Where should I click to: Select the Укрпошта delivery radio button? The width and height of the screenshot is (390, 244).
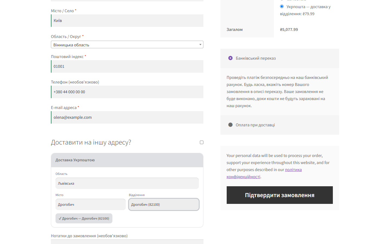tap(282, 7)
